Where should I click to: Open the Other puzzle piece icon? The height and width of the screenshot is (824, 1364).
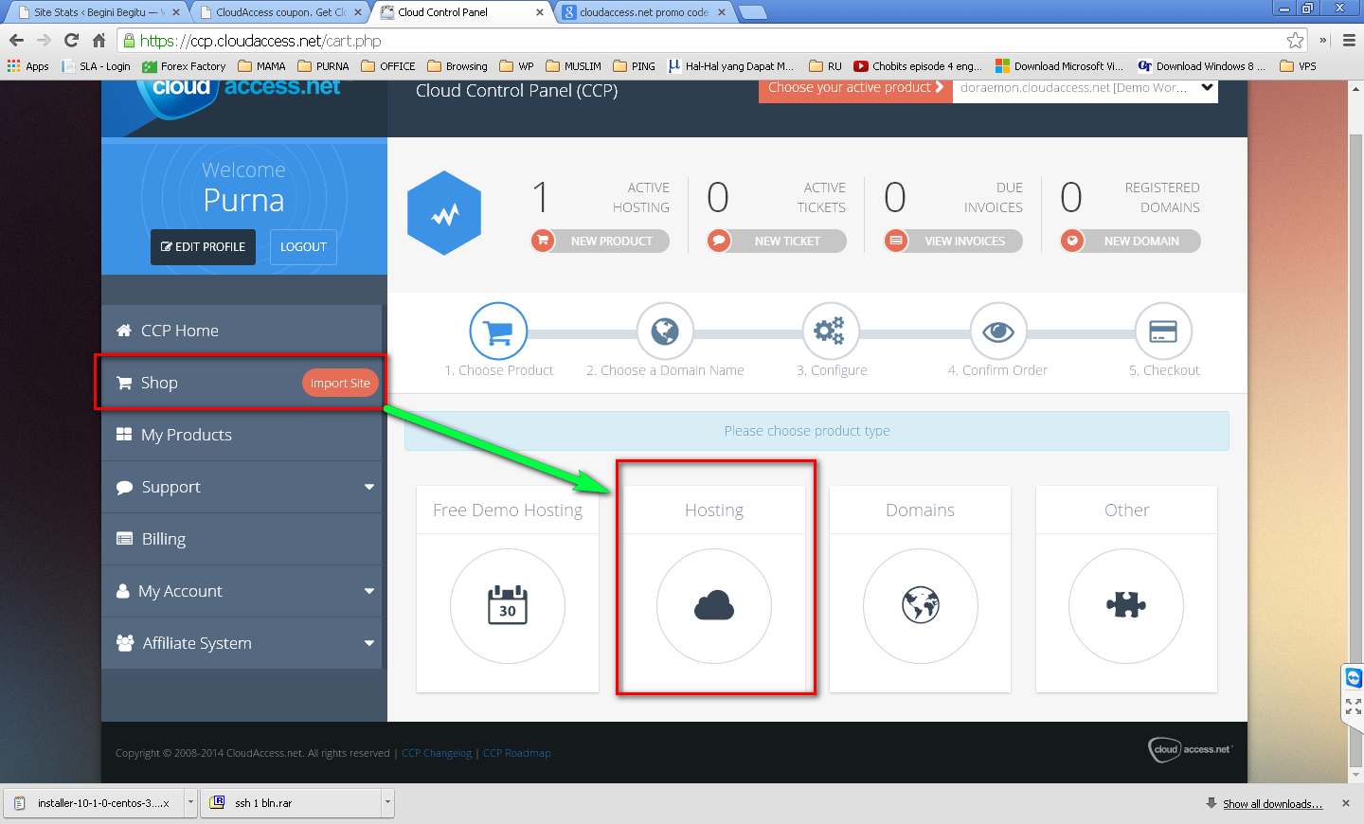[x=1126, y=606]
